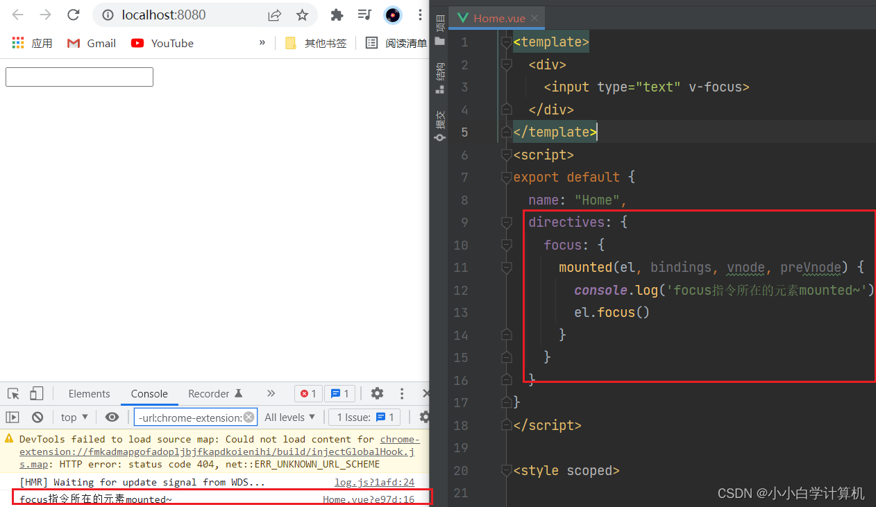Screen dimensions: 876x507
Task: Collapse export default at line 7
Action: (x=506, y=178)
